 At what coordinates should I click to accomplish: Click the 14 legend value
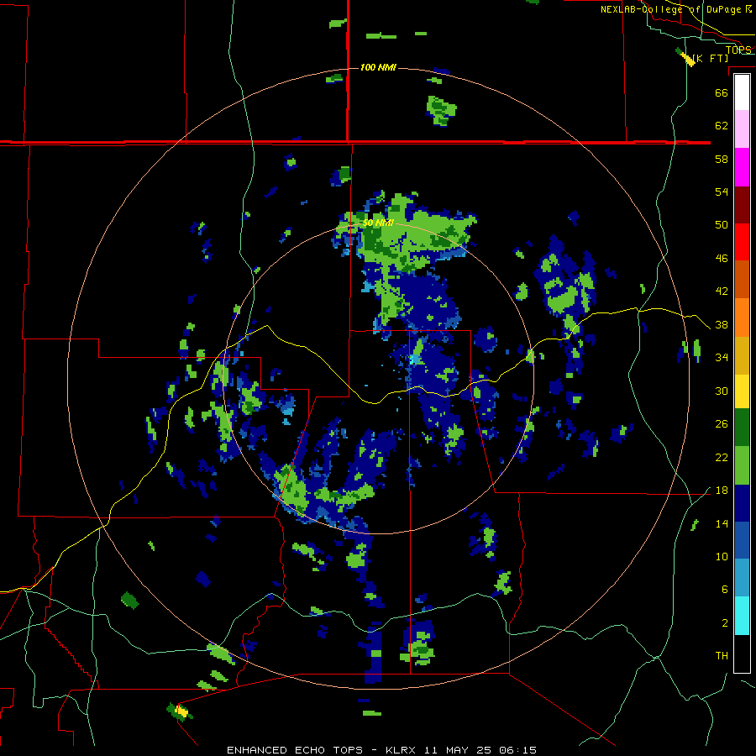pos(722,523)
